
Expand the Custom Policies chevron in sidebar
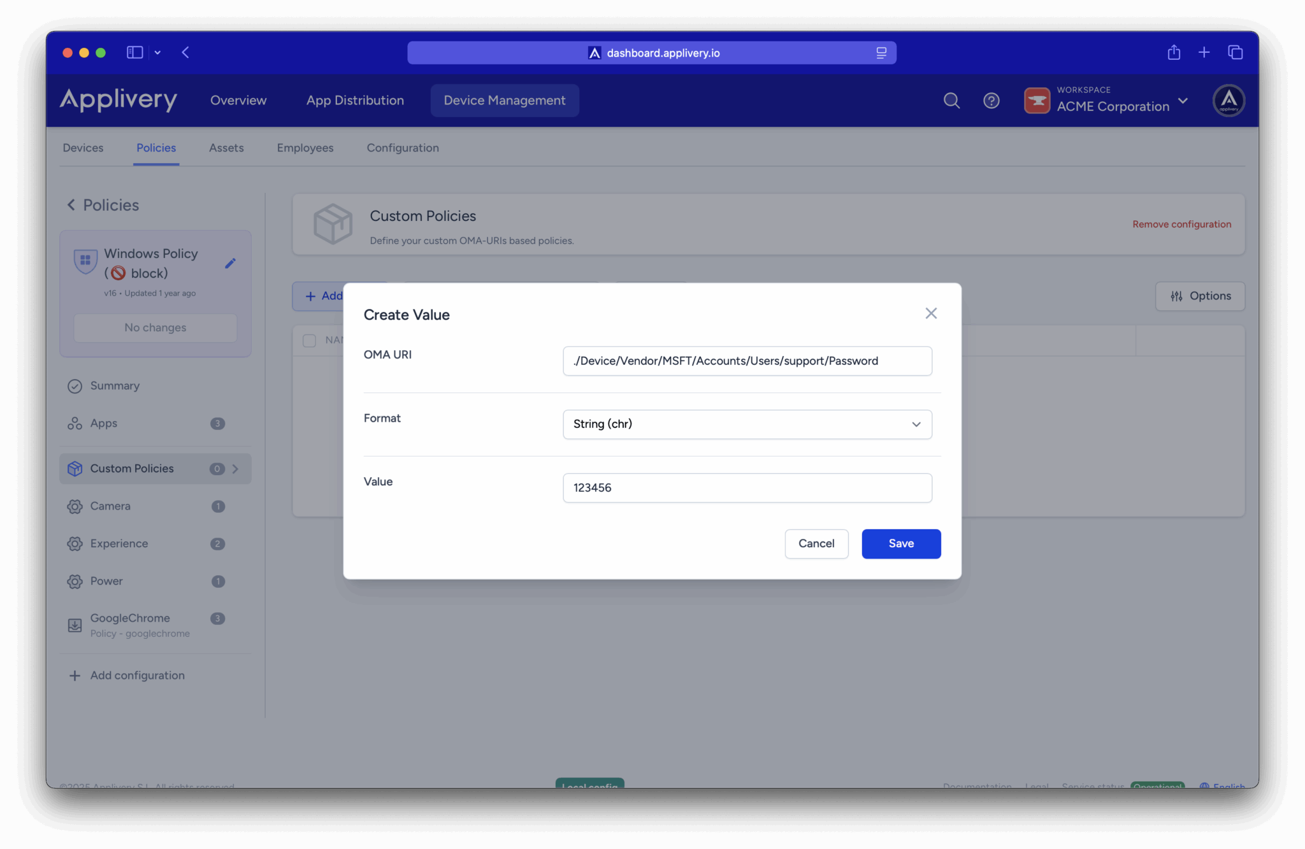(235, 469)
